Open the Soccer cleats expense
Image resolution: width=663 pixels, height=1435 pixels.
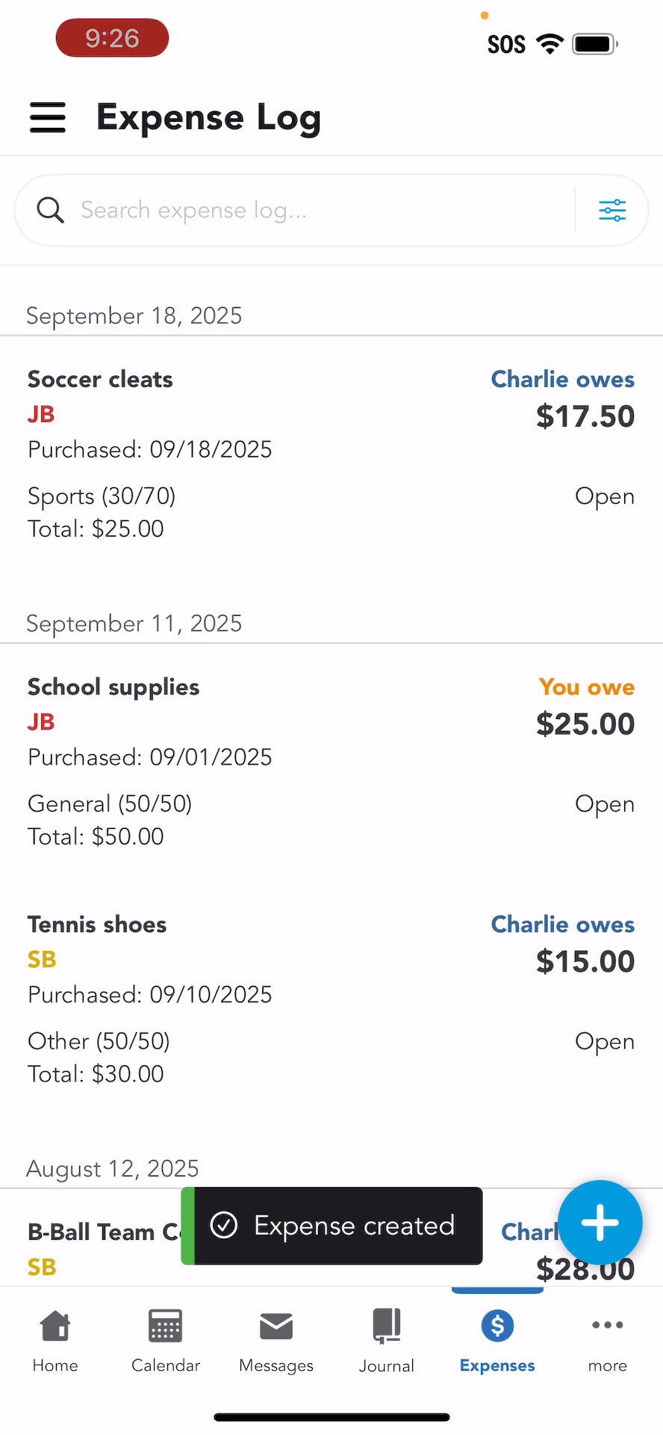(100, 380)
